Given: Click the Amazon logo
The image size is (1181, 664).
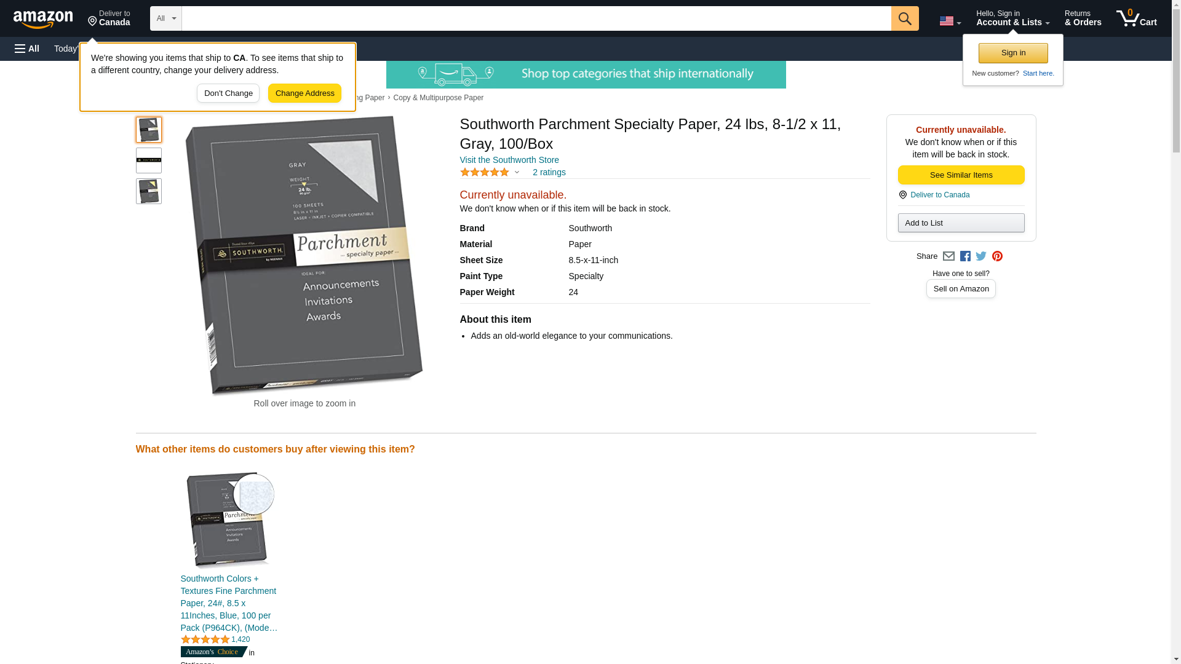Looking at the screenshot, I should [x=43, y=19].
